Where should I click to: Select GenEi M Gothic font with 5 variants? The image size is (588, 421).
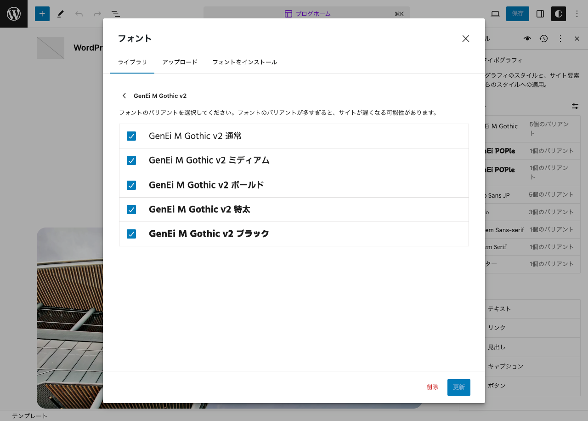[533, 129]
